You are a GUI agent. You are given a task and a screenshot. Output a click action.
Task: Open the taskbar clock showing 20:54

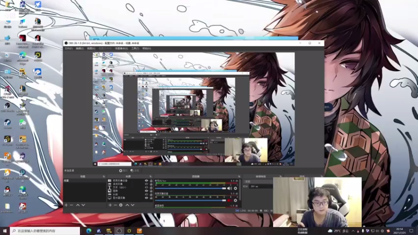400,231
